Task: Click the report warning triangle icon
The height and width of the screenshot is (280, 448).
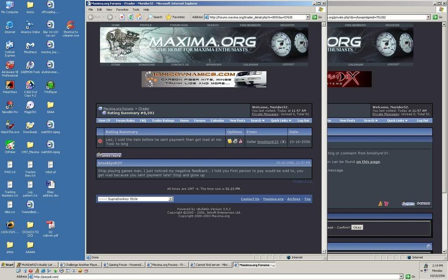Action: pos(241,141)
